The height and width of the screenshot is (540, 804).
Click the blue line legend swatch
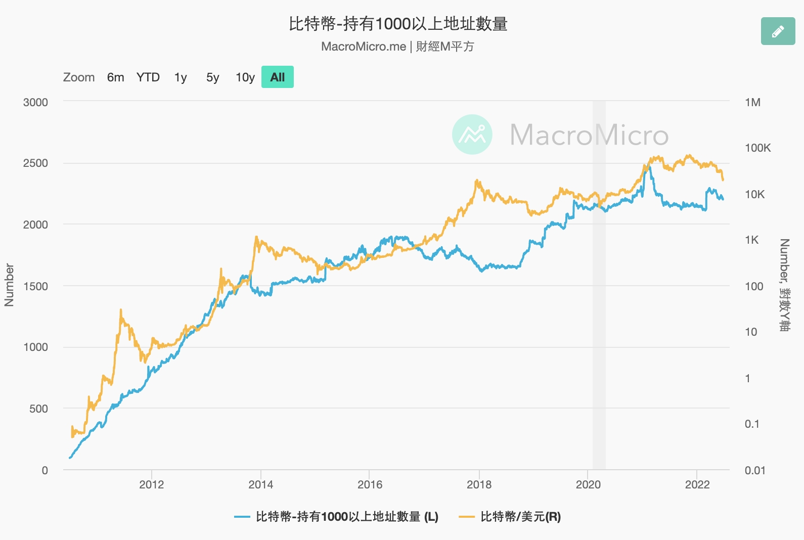(242, 517)
